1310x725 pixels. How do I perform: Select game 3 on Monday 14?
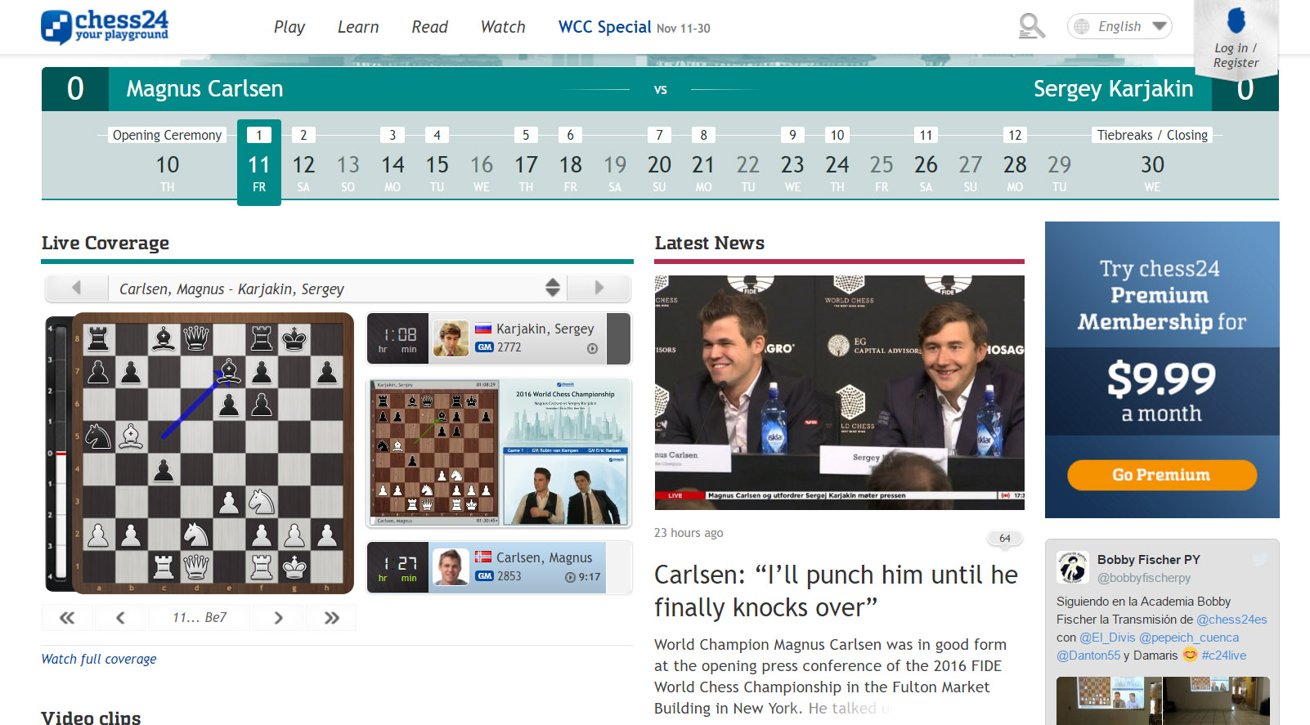(393, 162)
